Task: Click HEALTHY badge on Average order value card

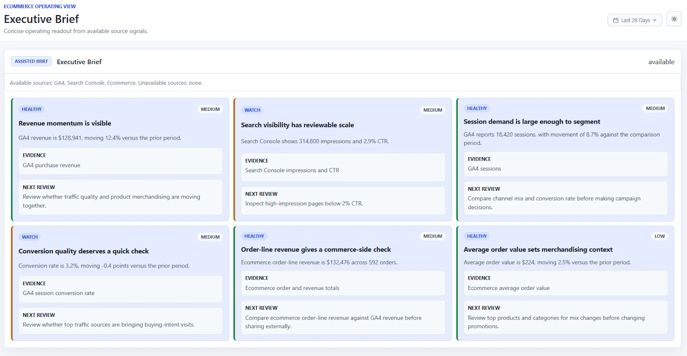Action: [477, 236]
